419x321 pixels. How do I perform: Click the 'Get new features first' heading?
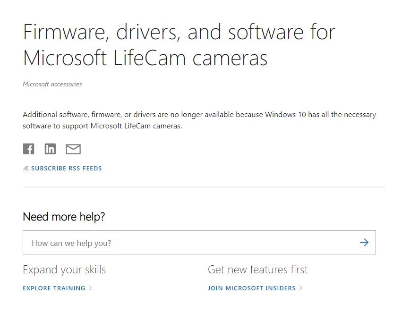click(257, 270)
